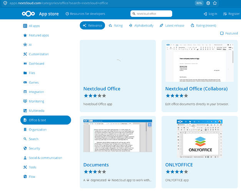Toggle the Featured checkbox
The width and height of the screenshot is (241, 192).
click(222, 33)
